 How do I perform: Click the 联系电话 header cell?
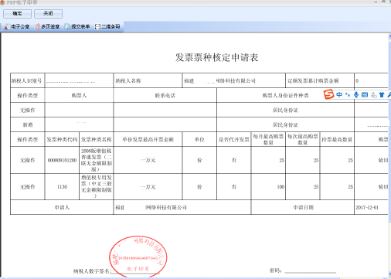[165, 95]
